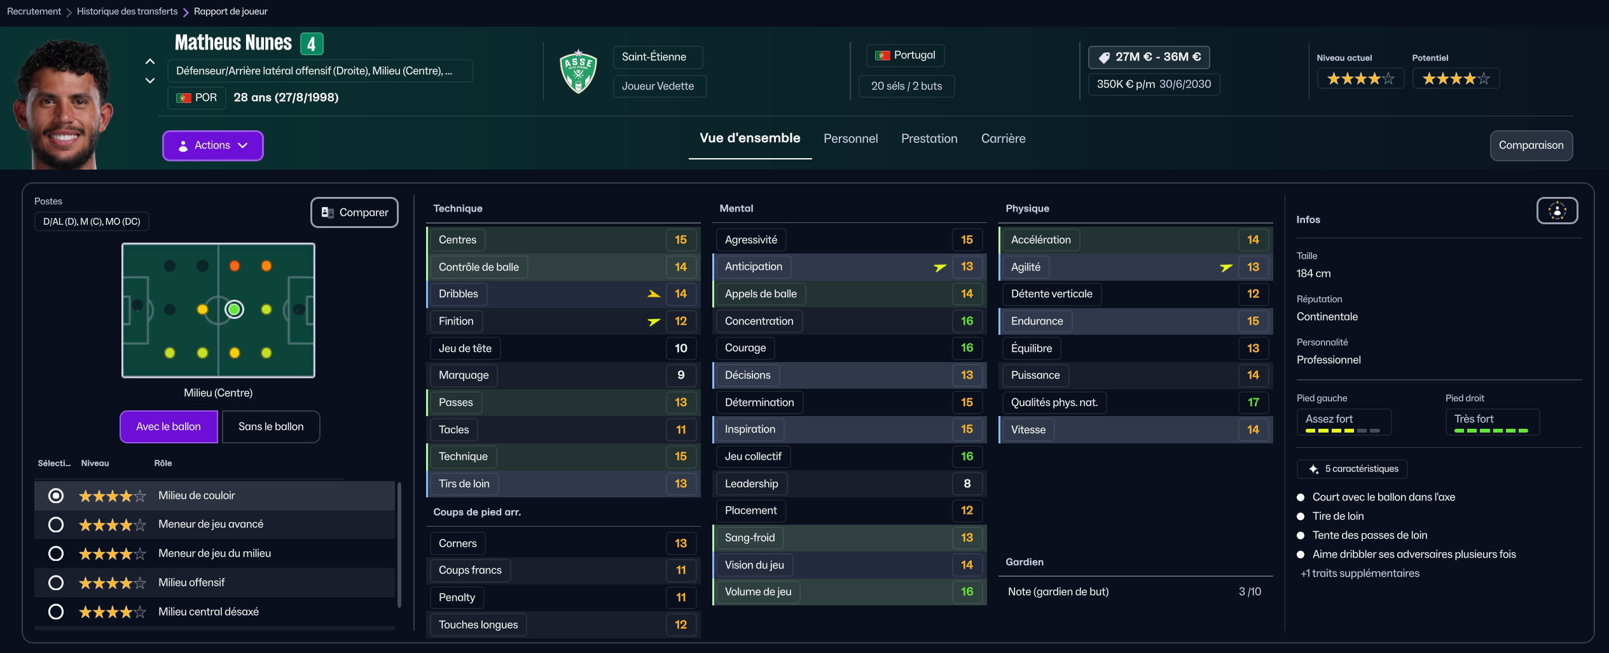Screen dimensions: 1609x653
Task: Select the Meneur de jeu avancé role
Action: click(56, 525)
